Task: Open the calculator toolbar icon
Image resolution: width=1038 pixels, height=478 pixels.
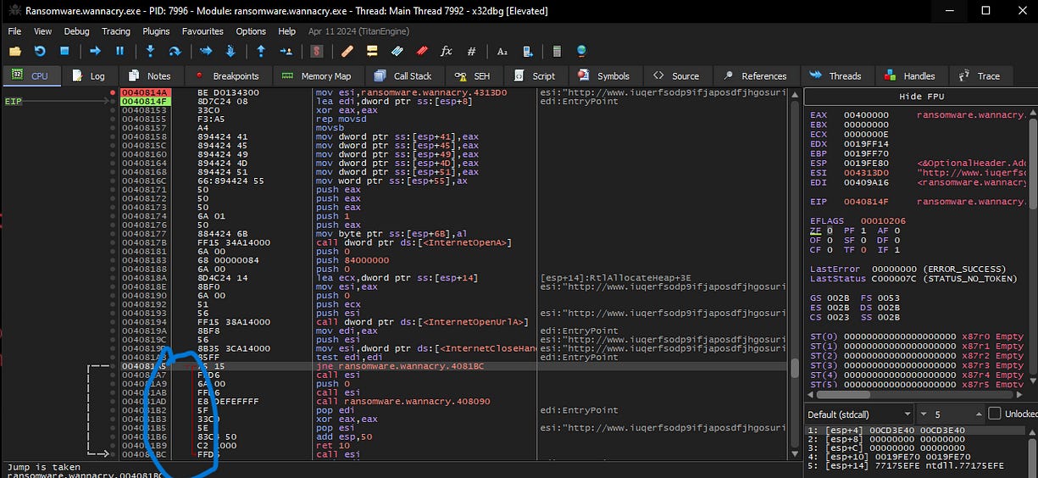Action: [557, 51]
